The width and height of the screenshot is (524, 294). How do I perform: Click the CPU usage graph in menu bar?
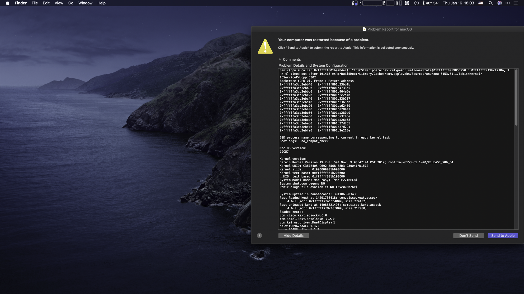click(371, 3)
